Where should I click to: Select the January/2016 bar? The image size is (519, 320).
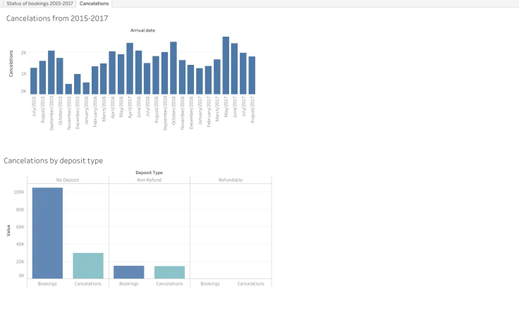pyautogui.click(x=86, y=88)
